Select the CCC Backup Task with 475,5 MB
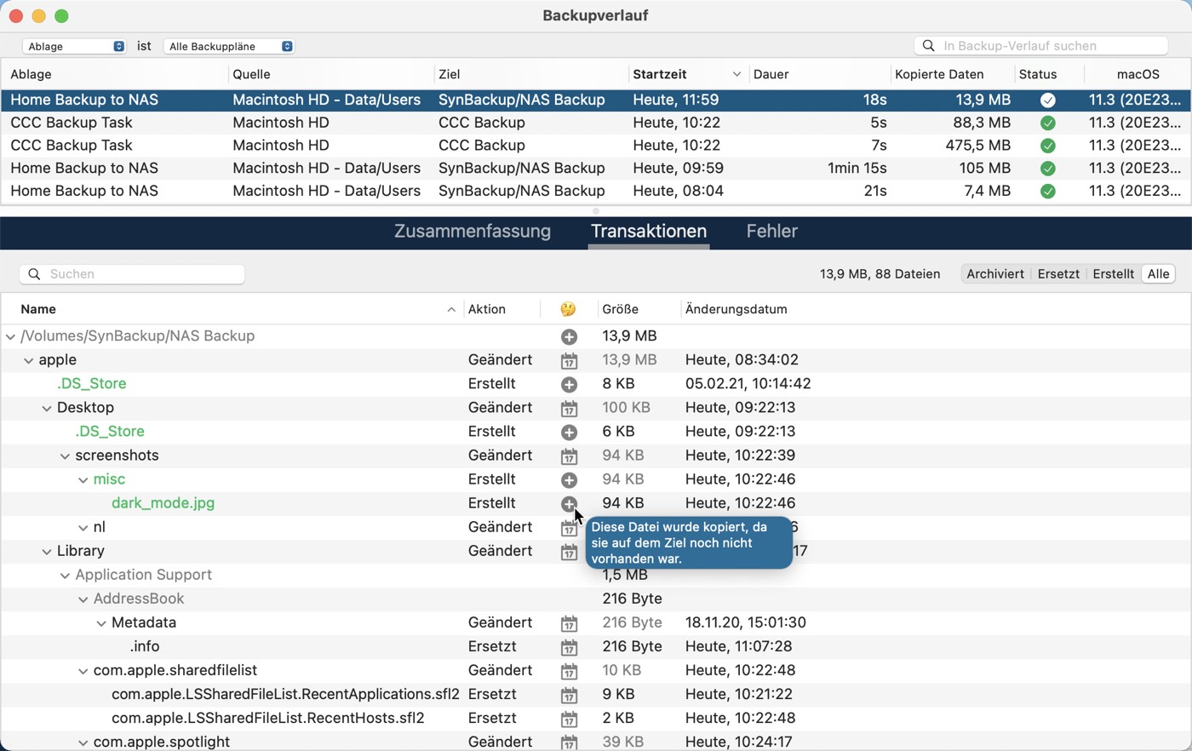 tap(596, 146)
